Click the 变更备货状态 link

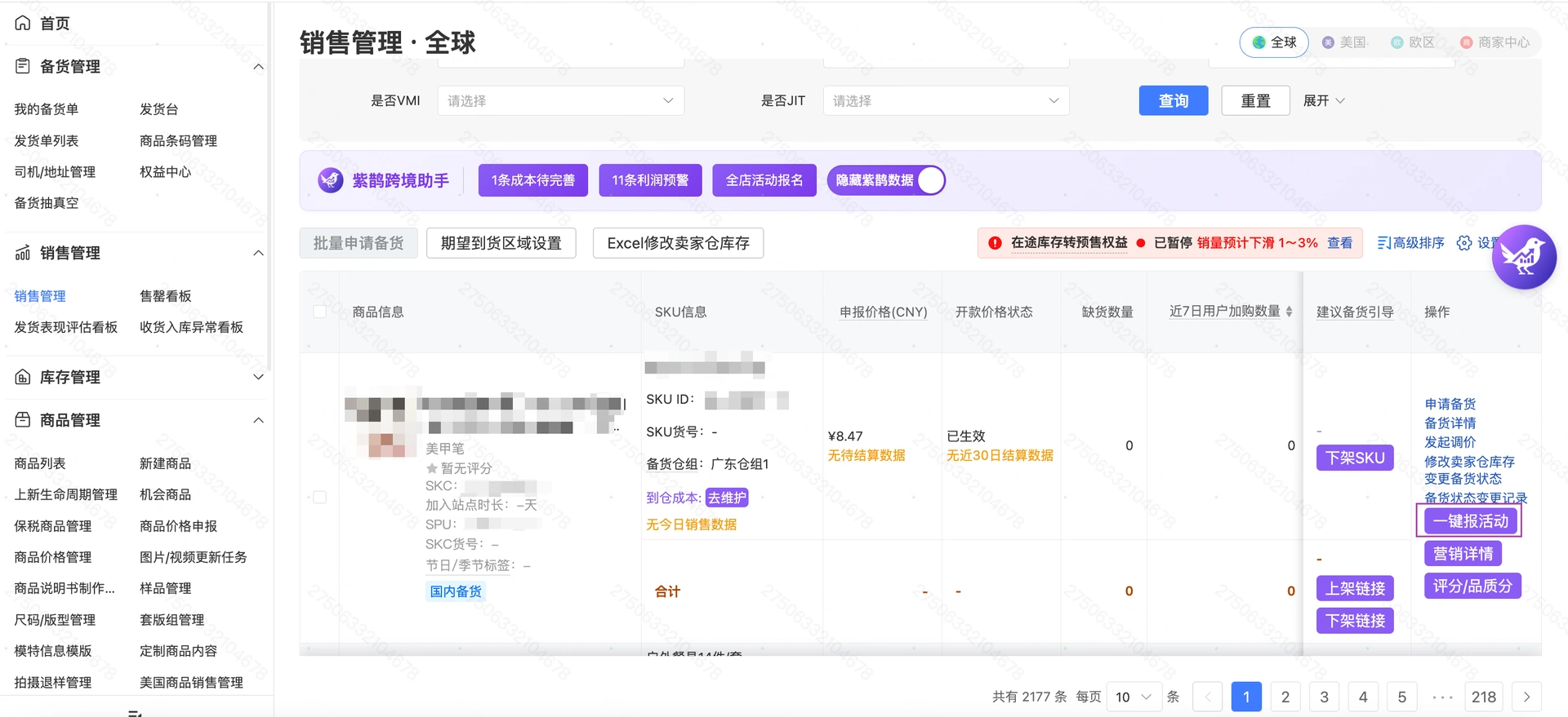click(1463, 479)
